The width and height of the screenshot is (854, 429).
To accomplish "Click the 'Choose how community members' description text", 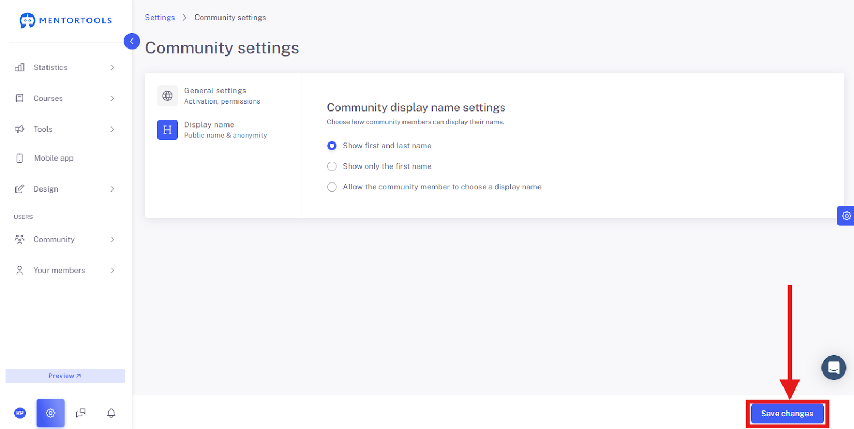I will 415,122.
